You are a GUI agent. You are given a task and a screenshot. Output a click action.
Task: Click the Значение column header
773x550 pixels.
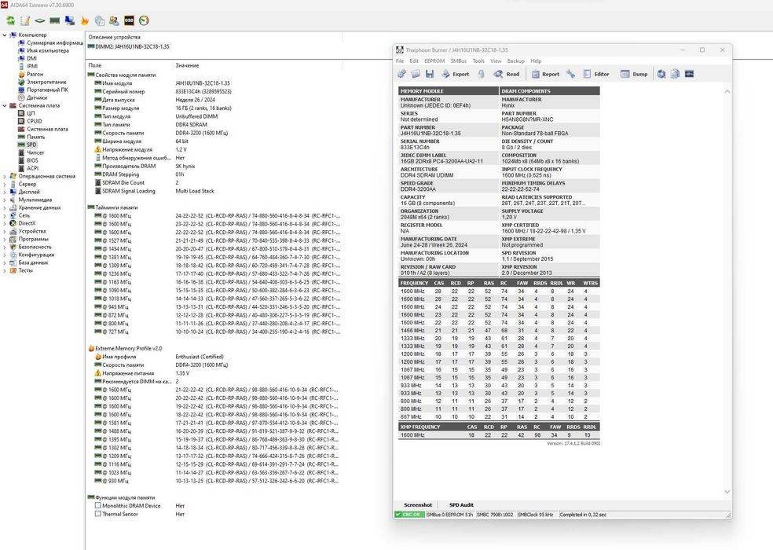coord(187,65)
